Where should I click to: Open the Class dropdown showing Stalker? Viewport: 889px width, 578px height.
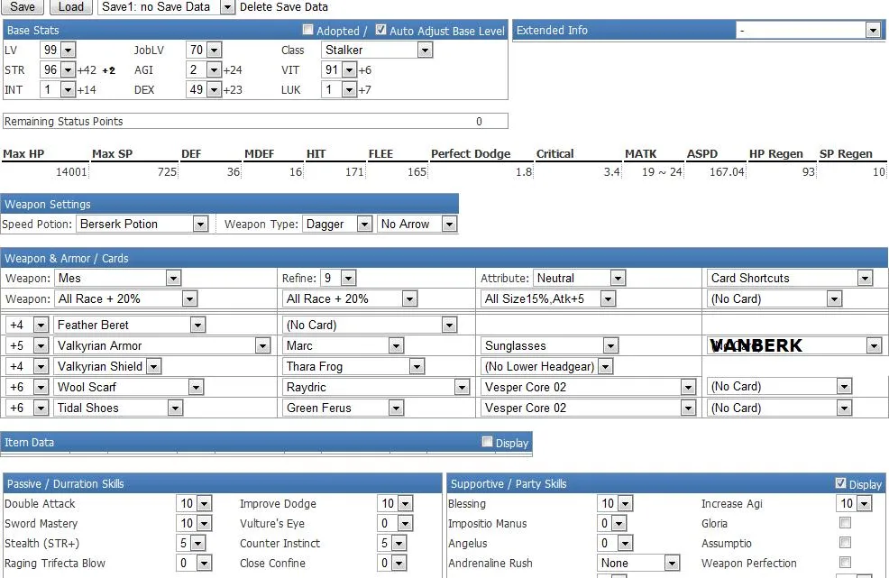click(x=378, y=50)
